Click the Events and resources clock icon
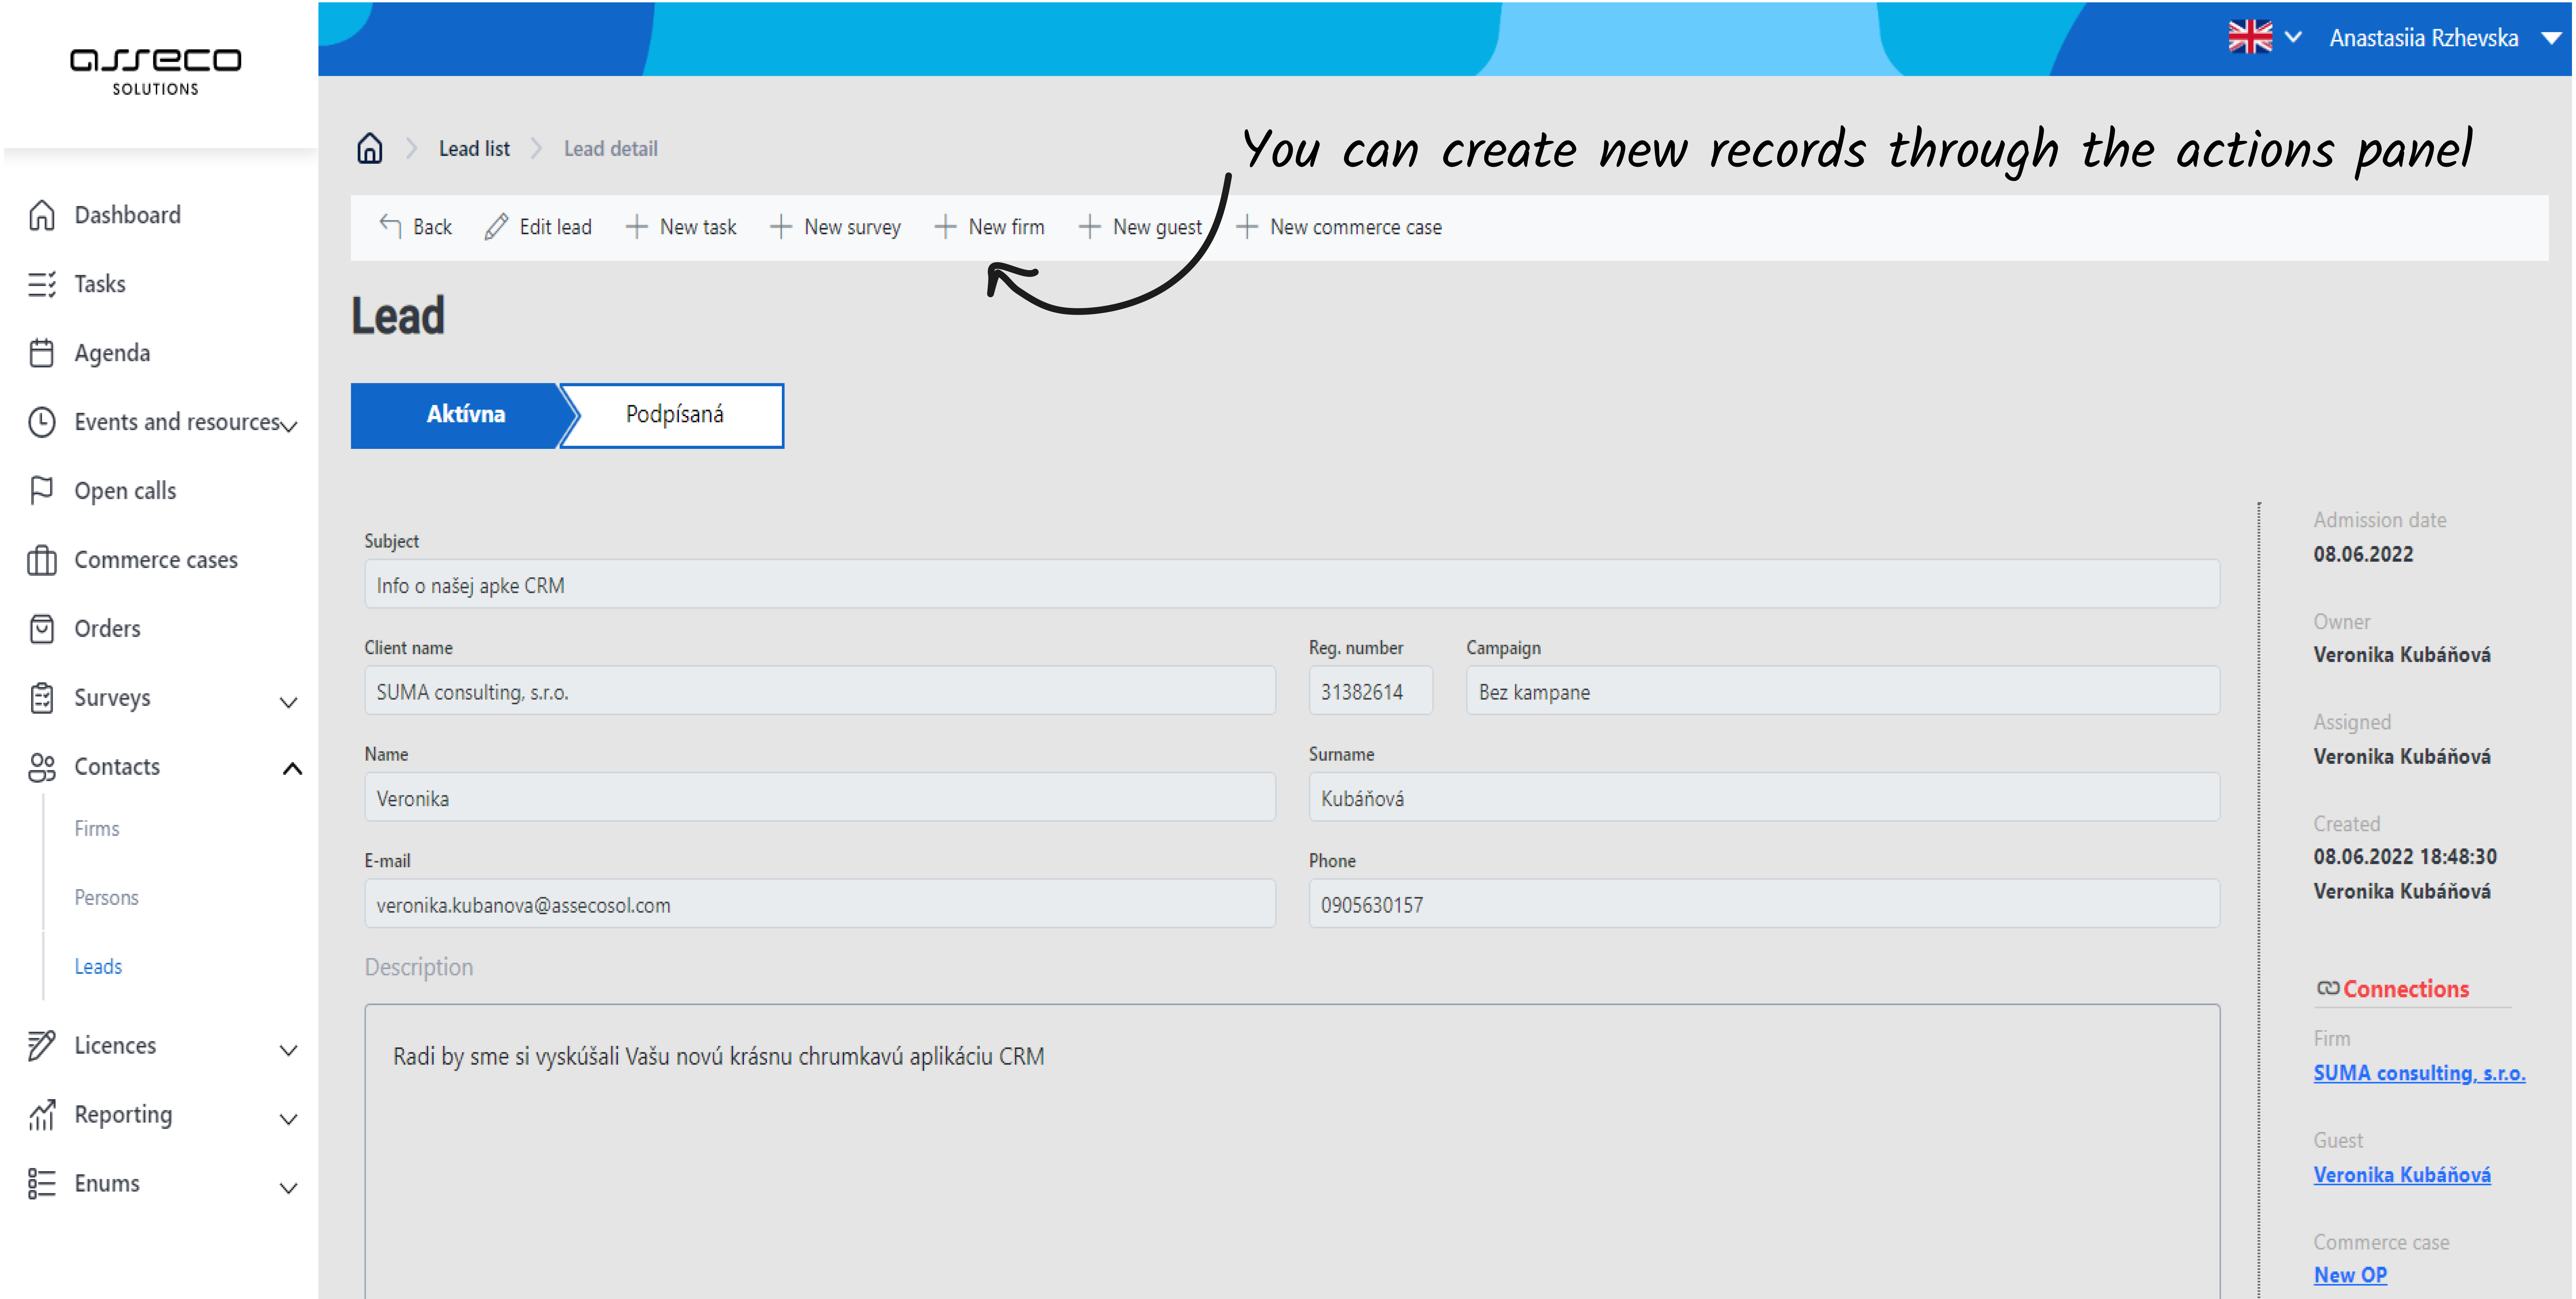This screenshot has height=1299, width=2576. (42, 422)
